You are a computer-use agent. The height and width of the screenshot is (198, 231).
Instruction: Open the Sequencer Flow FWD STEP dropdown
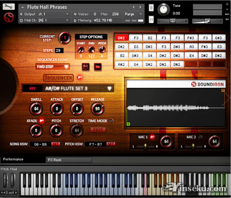pos(53,67)
